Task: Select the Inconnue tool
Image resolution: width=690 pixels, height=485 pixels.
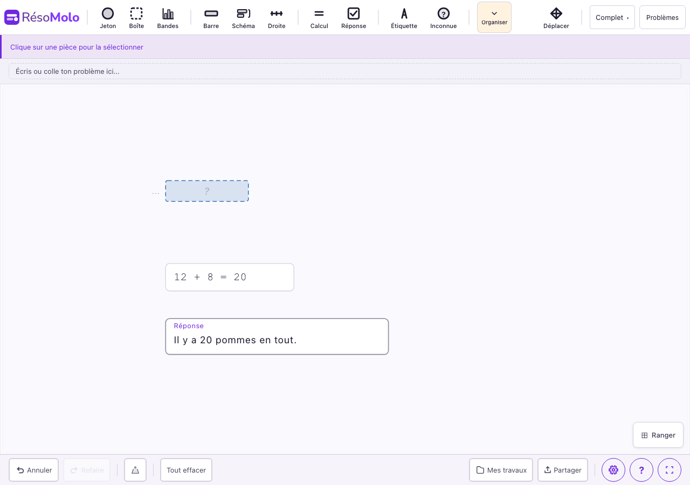Action: coord(443,17)
